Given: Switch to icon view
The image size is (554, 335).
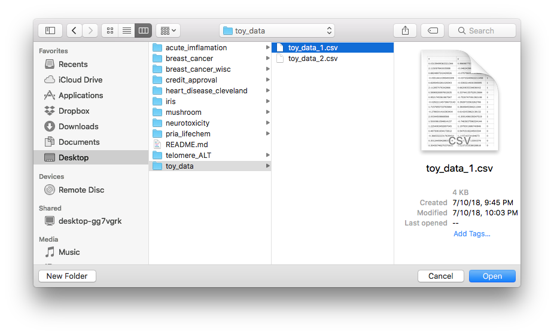Looking at the screenshot, I should (x=109, y=31).
